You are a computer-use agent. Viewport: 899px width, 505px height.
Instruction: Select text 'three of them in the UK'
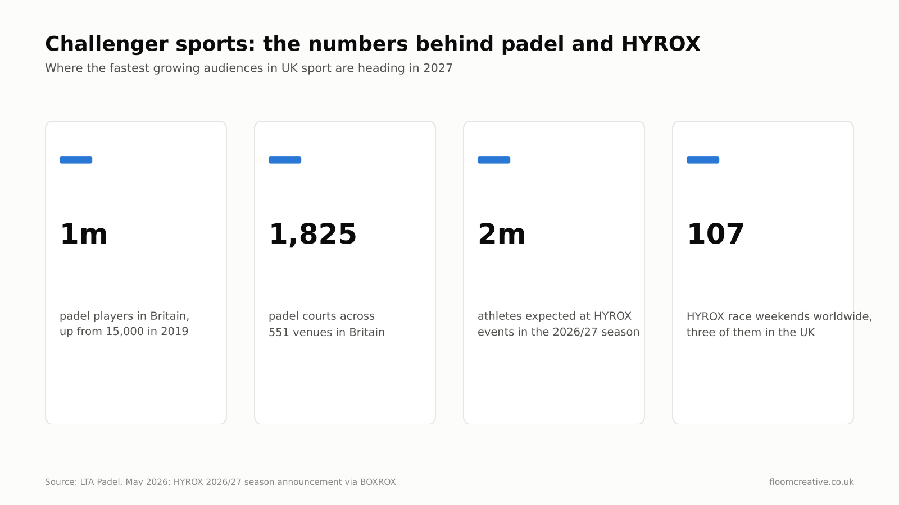[x=751, y=332]
